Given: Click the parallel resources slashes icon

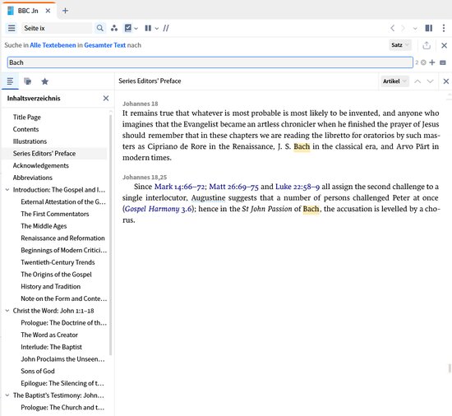Looking at the screenshot, I should [166, 28].
